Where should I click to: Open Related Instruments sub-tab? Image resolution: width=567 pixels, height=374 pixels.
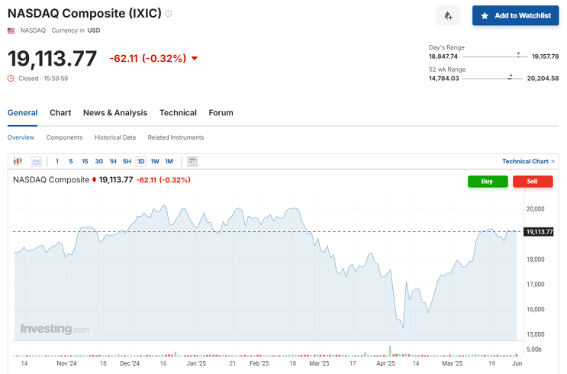pos(176,137)
